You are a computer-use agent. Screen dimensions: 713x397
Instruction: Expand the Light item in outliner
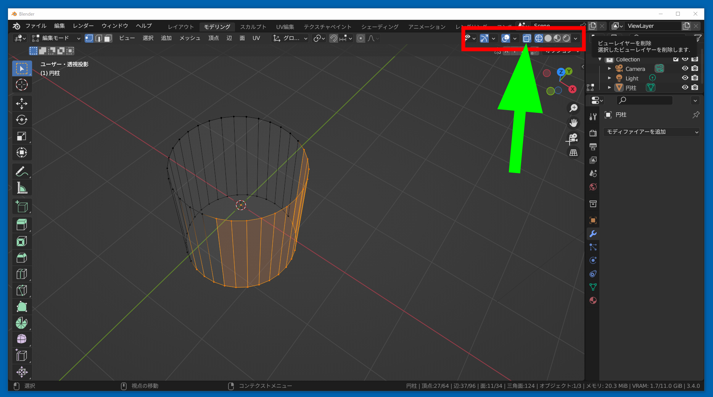609,78
